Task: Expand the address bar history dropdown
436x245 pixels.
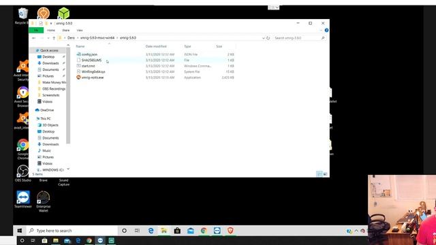Action: (264, 38)
